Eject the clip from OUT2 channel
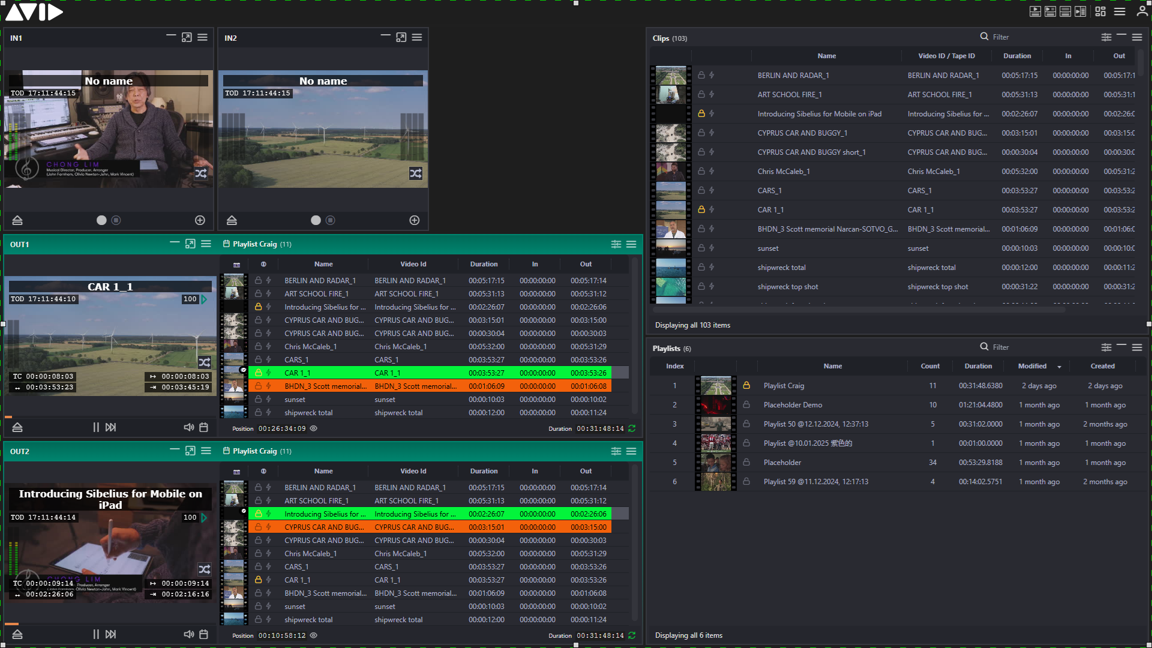Screen dimensions: 1152x648 pyautogui.click(x=17, y=634)
